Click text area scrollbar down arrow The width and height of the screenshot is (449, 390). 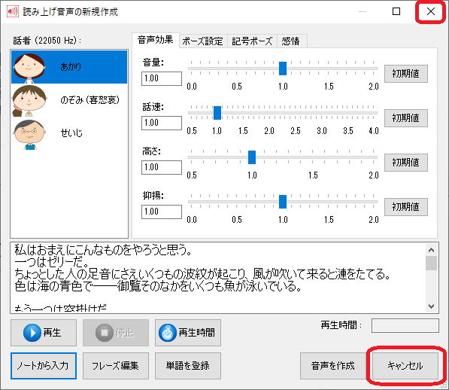(431, 306)
